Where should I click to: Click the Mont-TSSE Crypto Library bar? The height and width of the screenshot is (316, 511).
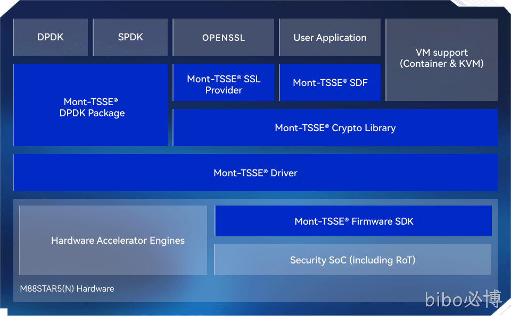(x=335, y=127)
